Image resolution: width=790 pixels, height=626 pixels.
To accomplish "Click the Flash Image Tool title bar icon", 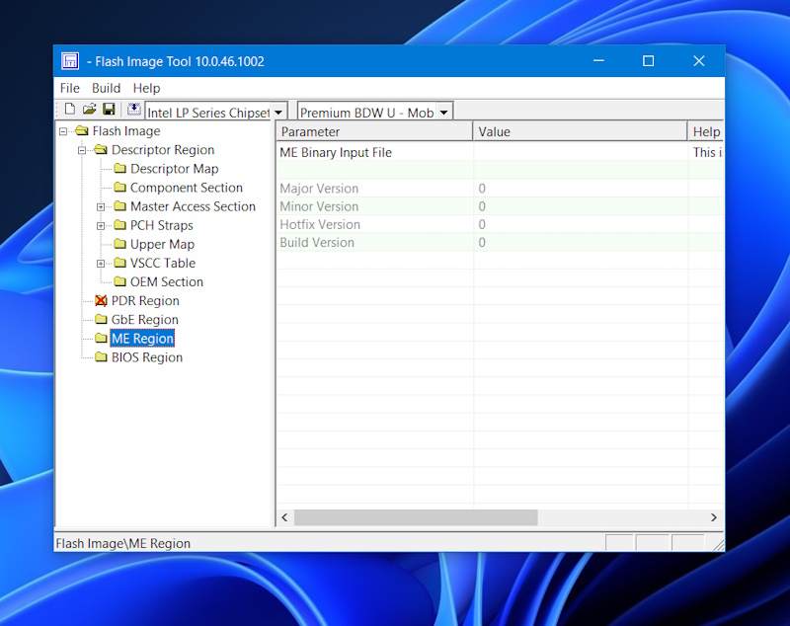I will (x=70, y=61).
